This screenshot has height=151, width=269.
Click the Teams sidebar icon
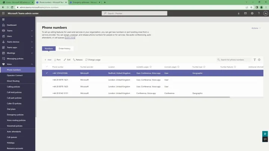point(3,31)
